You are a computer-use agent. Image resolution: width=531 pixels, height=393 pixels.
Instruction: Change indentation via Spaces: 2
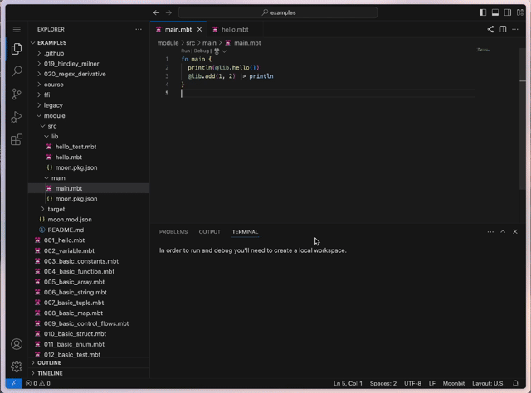[383, 383]
